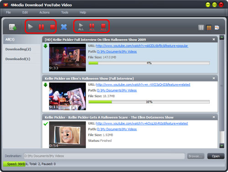The width and height of the screenshot is (228, 172).
Task: Click the Open button
Action: tap(216, 156)
